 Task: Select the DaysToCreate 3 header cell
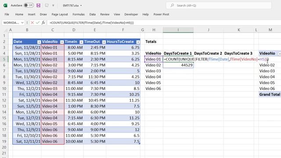[239, 54]
